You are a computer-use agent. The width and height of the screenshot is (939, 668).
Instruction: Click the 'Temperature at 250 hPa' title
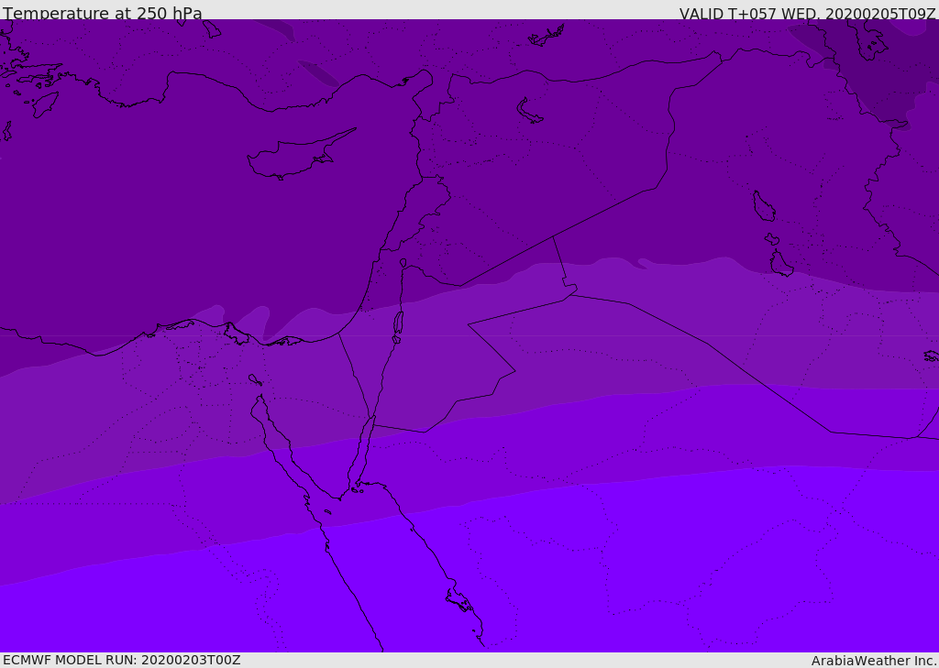(x=103, y=14)
